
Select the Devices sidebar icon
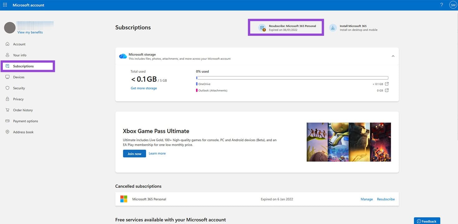(7, 77)
